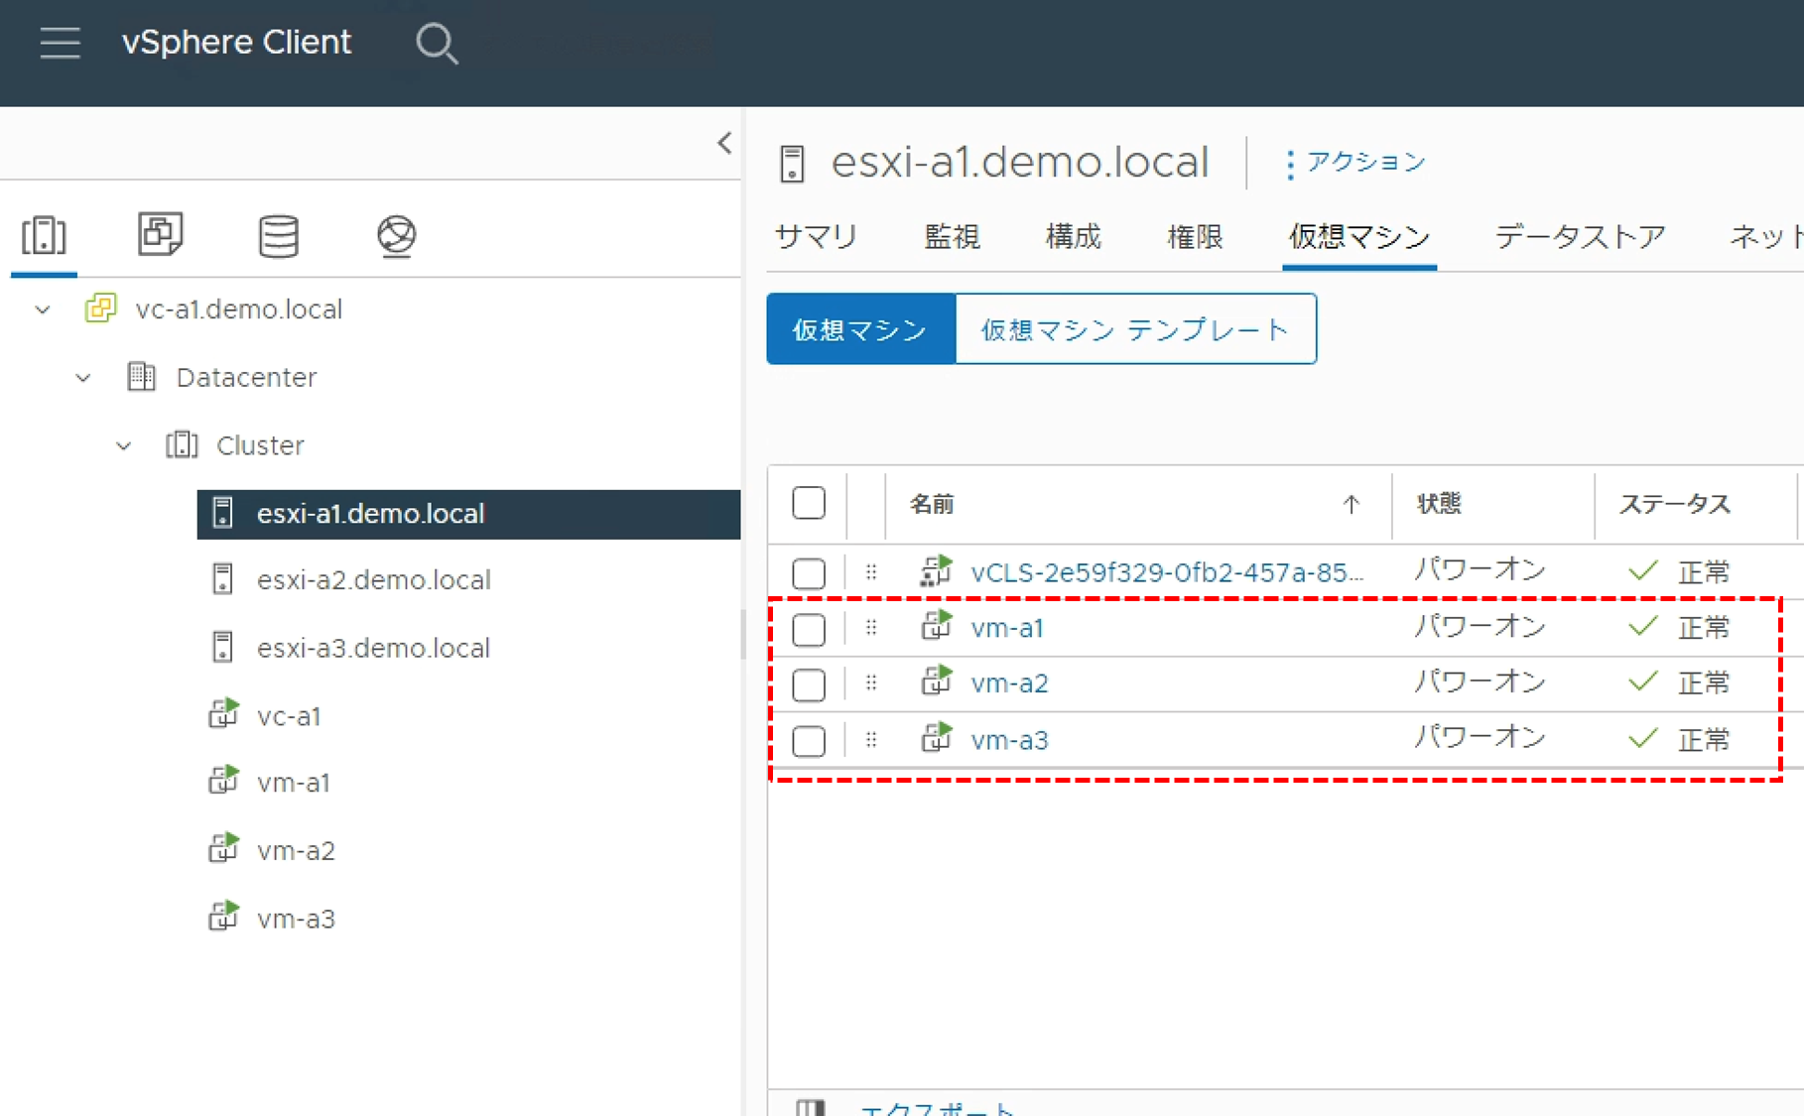This screenshot has height=1116, width=1804.
Task: Open the 構成 tab
Action: (1074, 237)
